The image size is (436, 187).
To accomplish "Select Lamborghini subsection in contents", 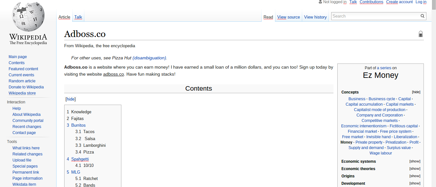I will (95, 146).
